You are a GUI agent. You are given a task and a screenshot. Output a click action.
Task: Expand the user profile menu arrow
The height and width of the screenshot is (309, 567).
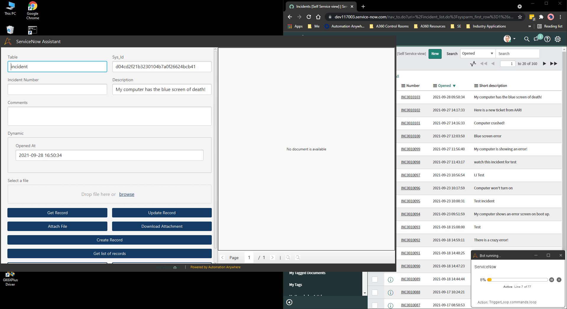click(514, 39)
